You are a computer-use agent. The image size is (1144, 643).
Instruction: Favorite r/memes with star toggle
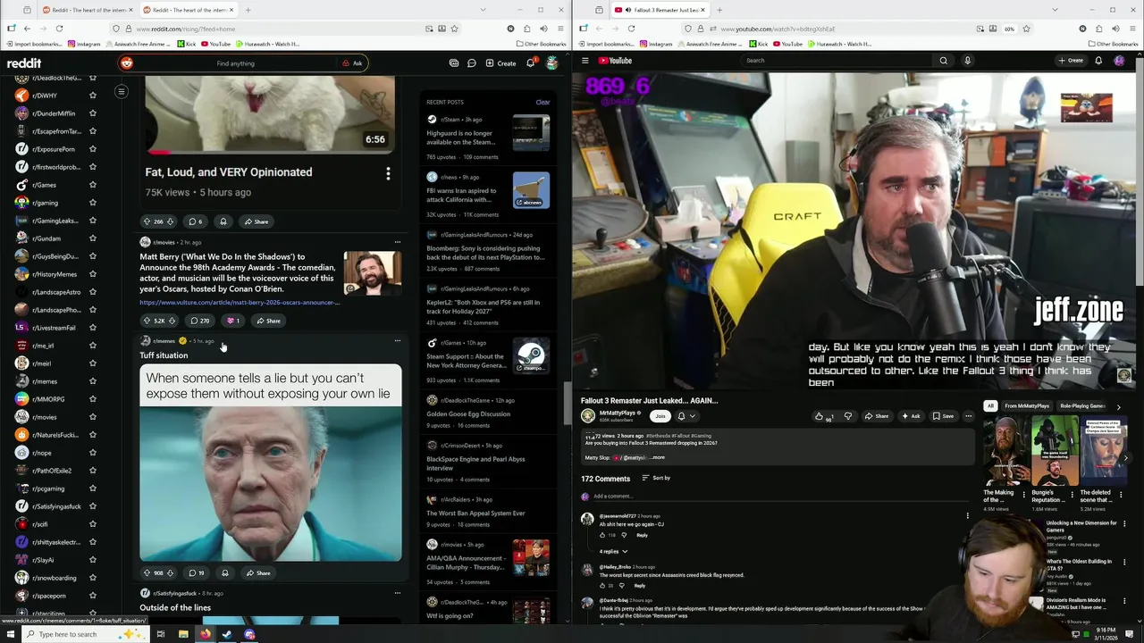(92, 381)
